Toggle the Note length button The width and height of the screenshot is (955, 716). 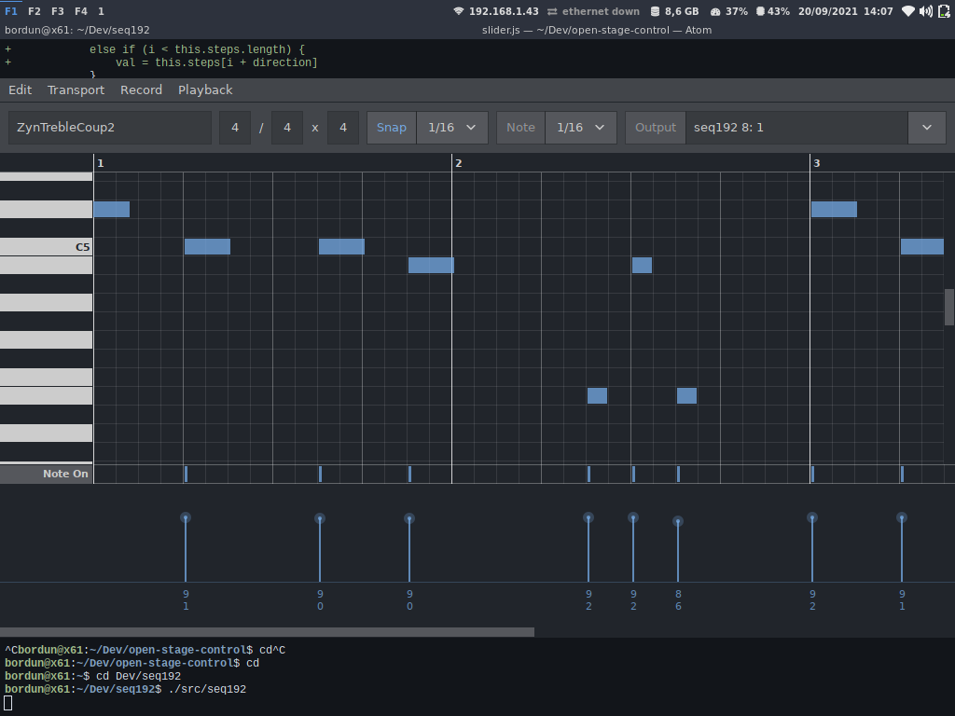point(520,128)
